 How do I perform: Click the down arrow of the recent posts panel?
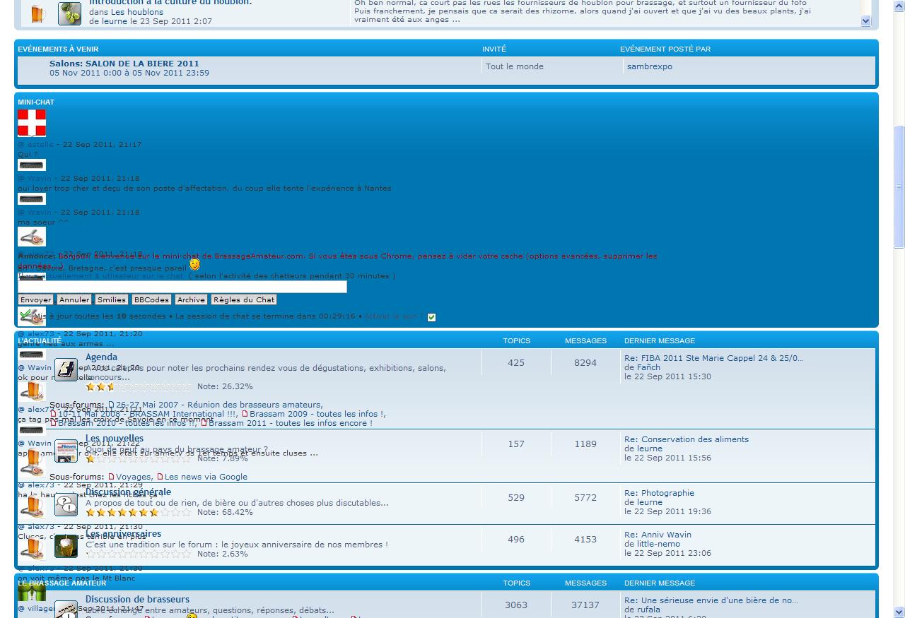point(866,21)
